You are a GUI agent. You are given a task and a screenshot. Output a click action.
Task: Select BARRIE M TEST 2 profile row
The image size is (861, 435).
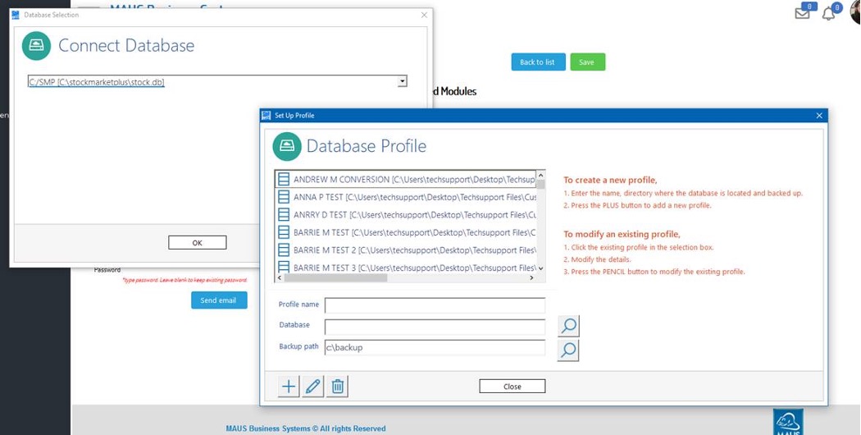pyautogui.click(x=405, y=250)
